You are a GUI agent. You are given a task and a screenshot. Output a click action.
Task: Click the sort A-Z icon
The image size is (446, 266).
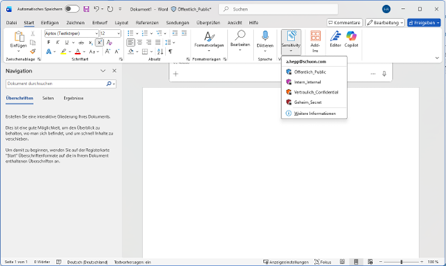pos(160,52)
